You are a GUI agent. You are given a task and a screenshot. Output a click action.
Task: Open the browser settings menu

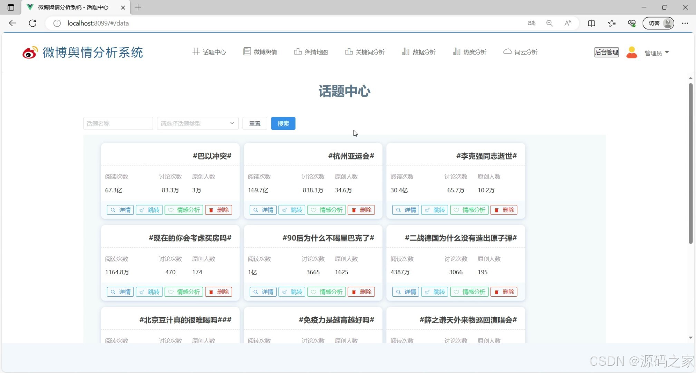(686, 23)
